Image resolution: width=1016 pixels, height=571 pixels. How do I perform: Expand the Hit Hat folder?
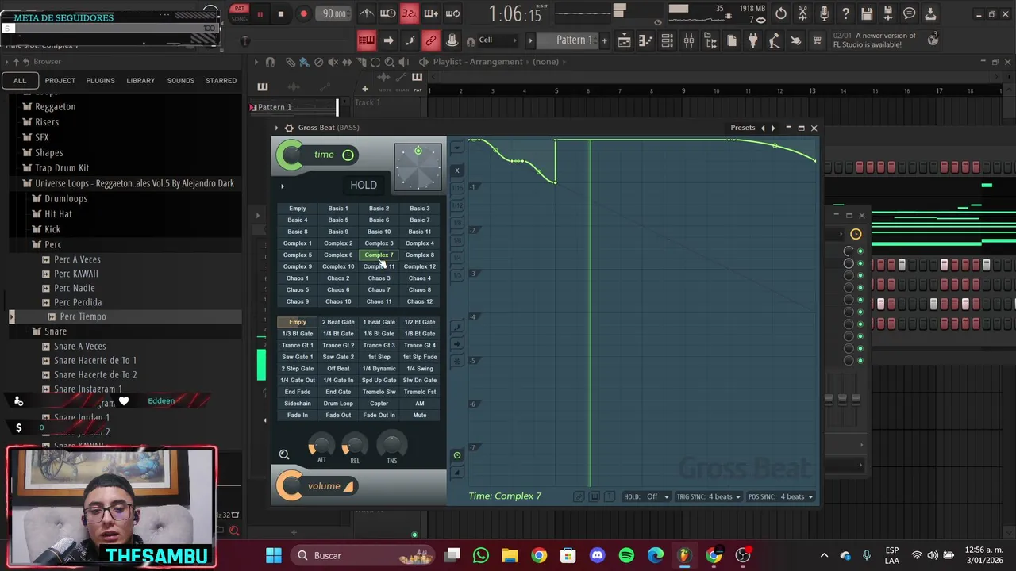point(58,213)
